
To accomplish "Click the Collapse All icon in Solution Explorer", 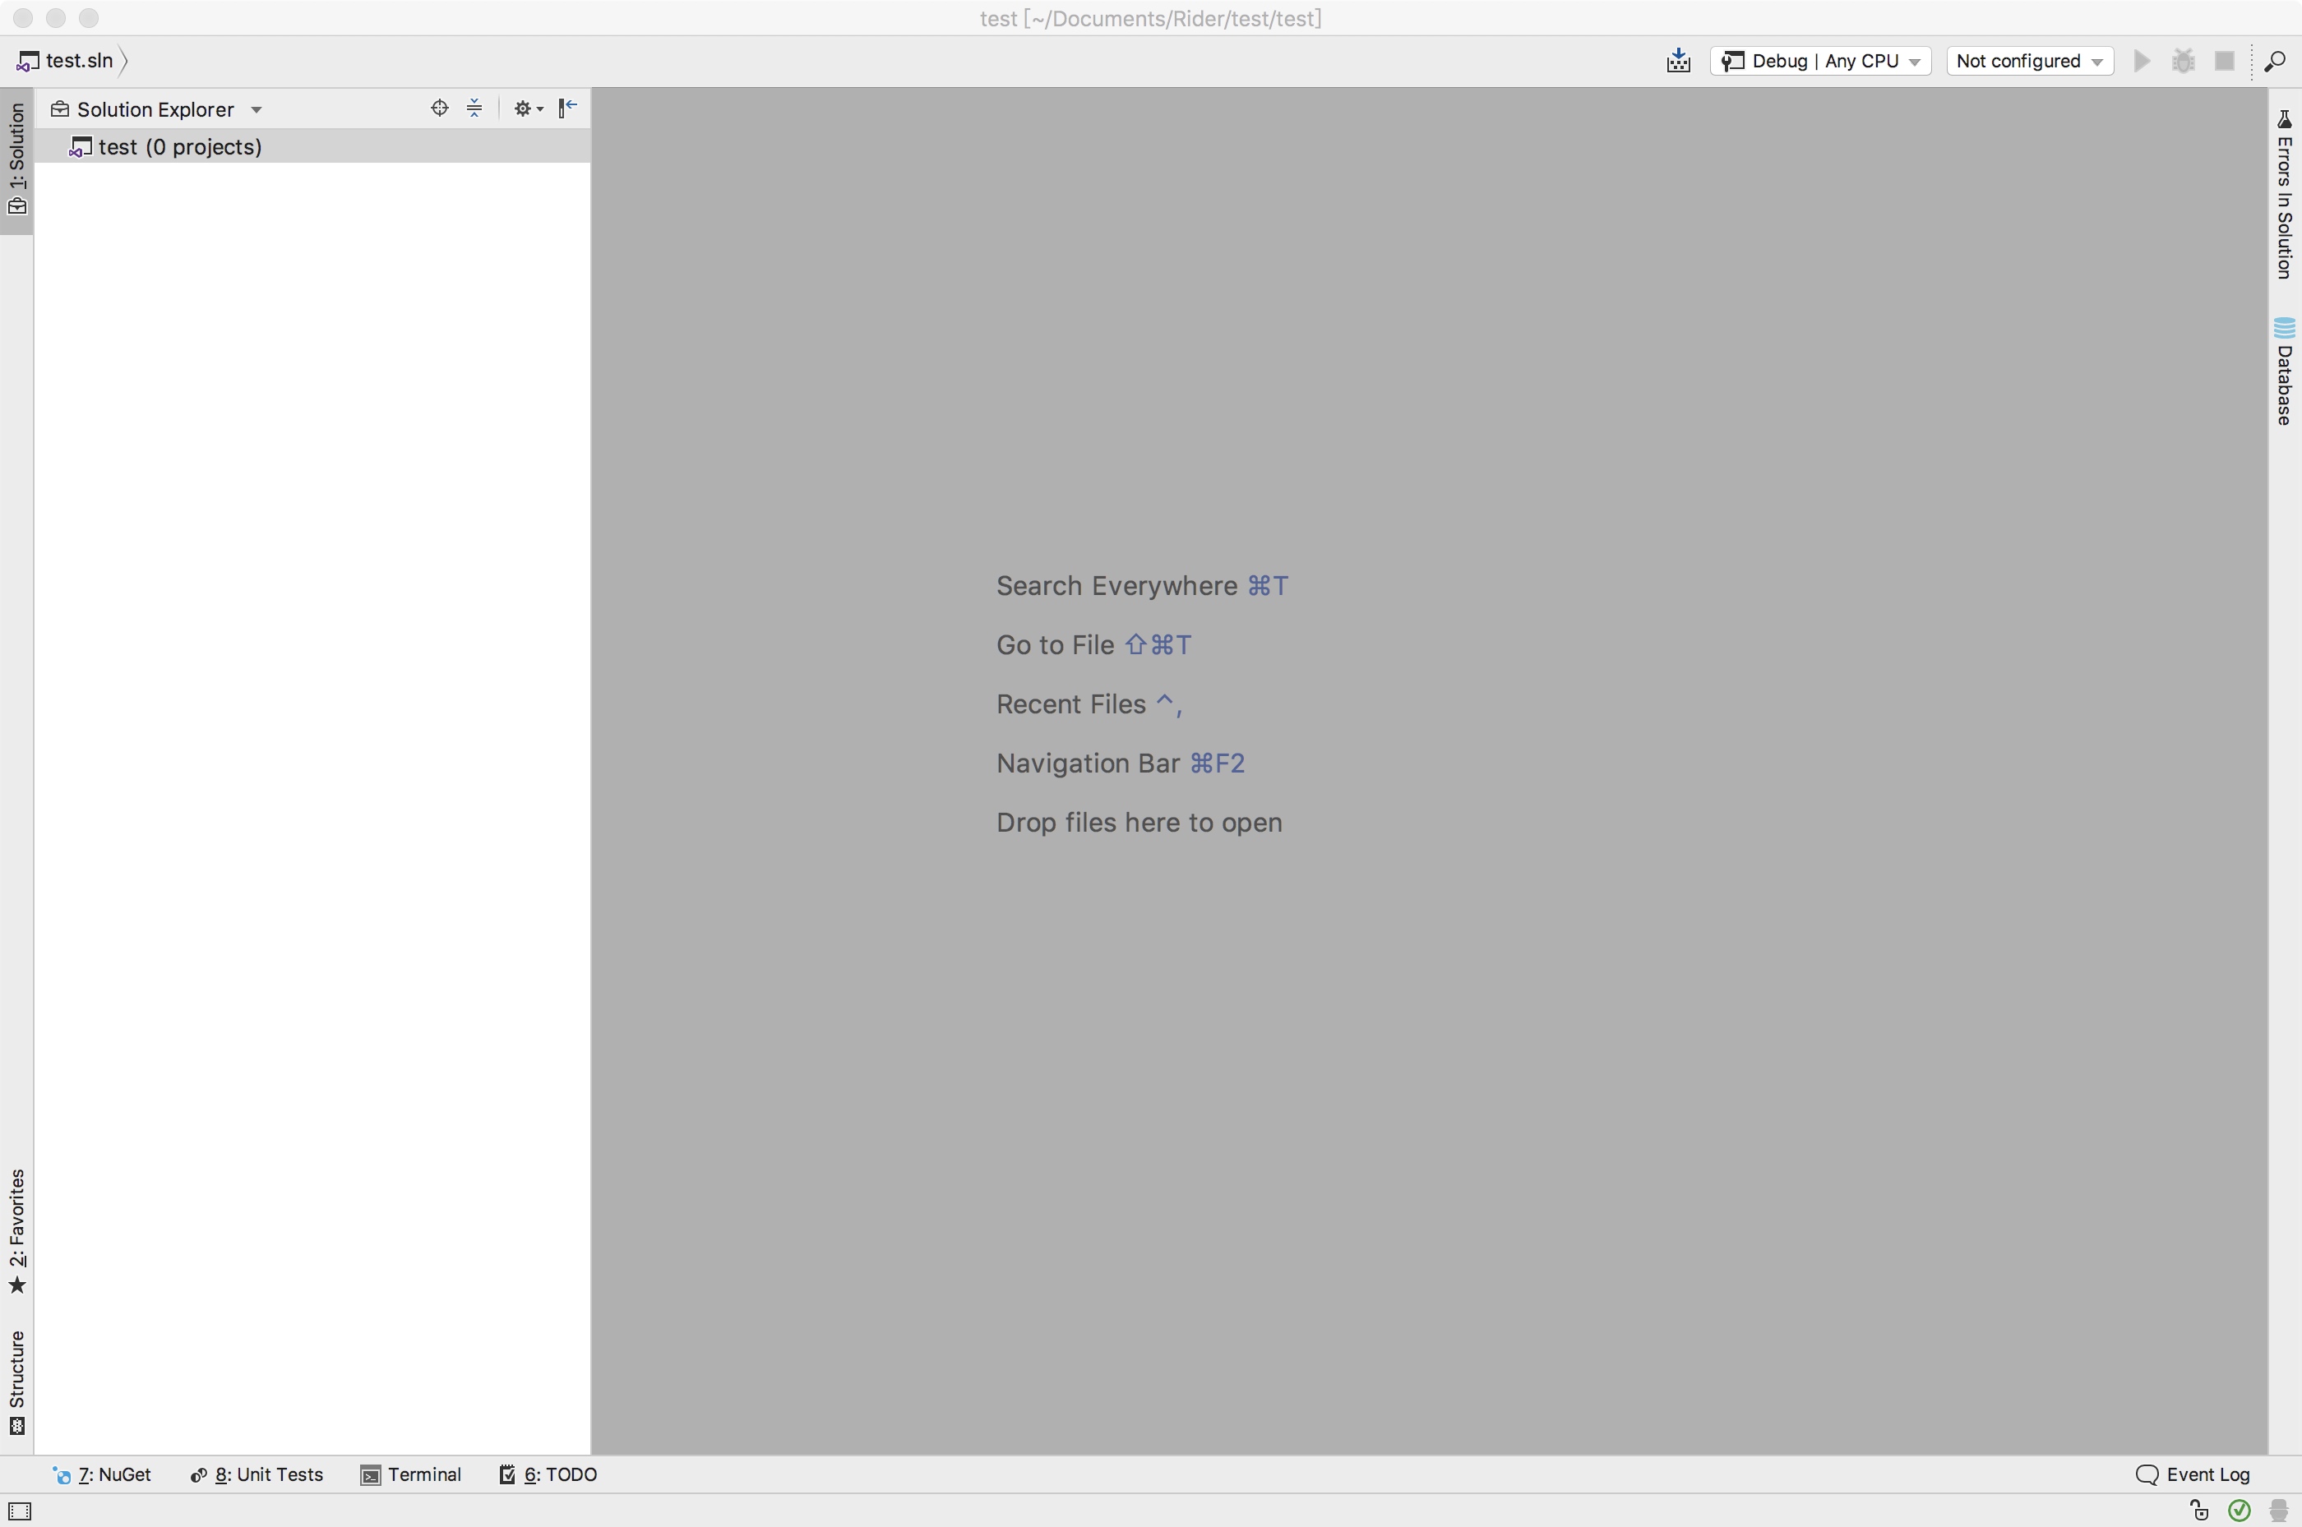I will tap(474, 108).
